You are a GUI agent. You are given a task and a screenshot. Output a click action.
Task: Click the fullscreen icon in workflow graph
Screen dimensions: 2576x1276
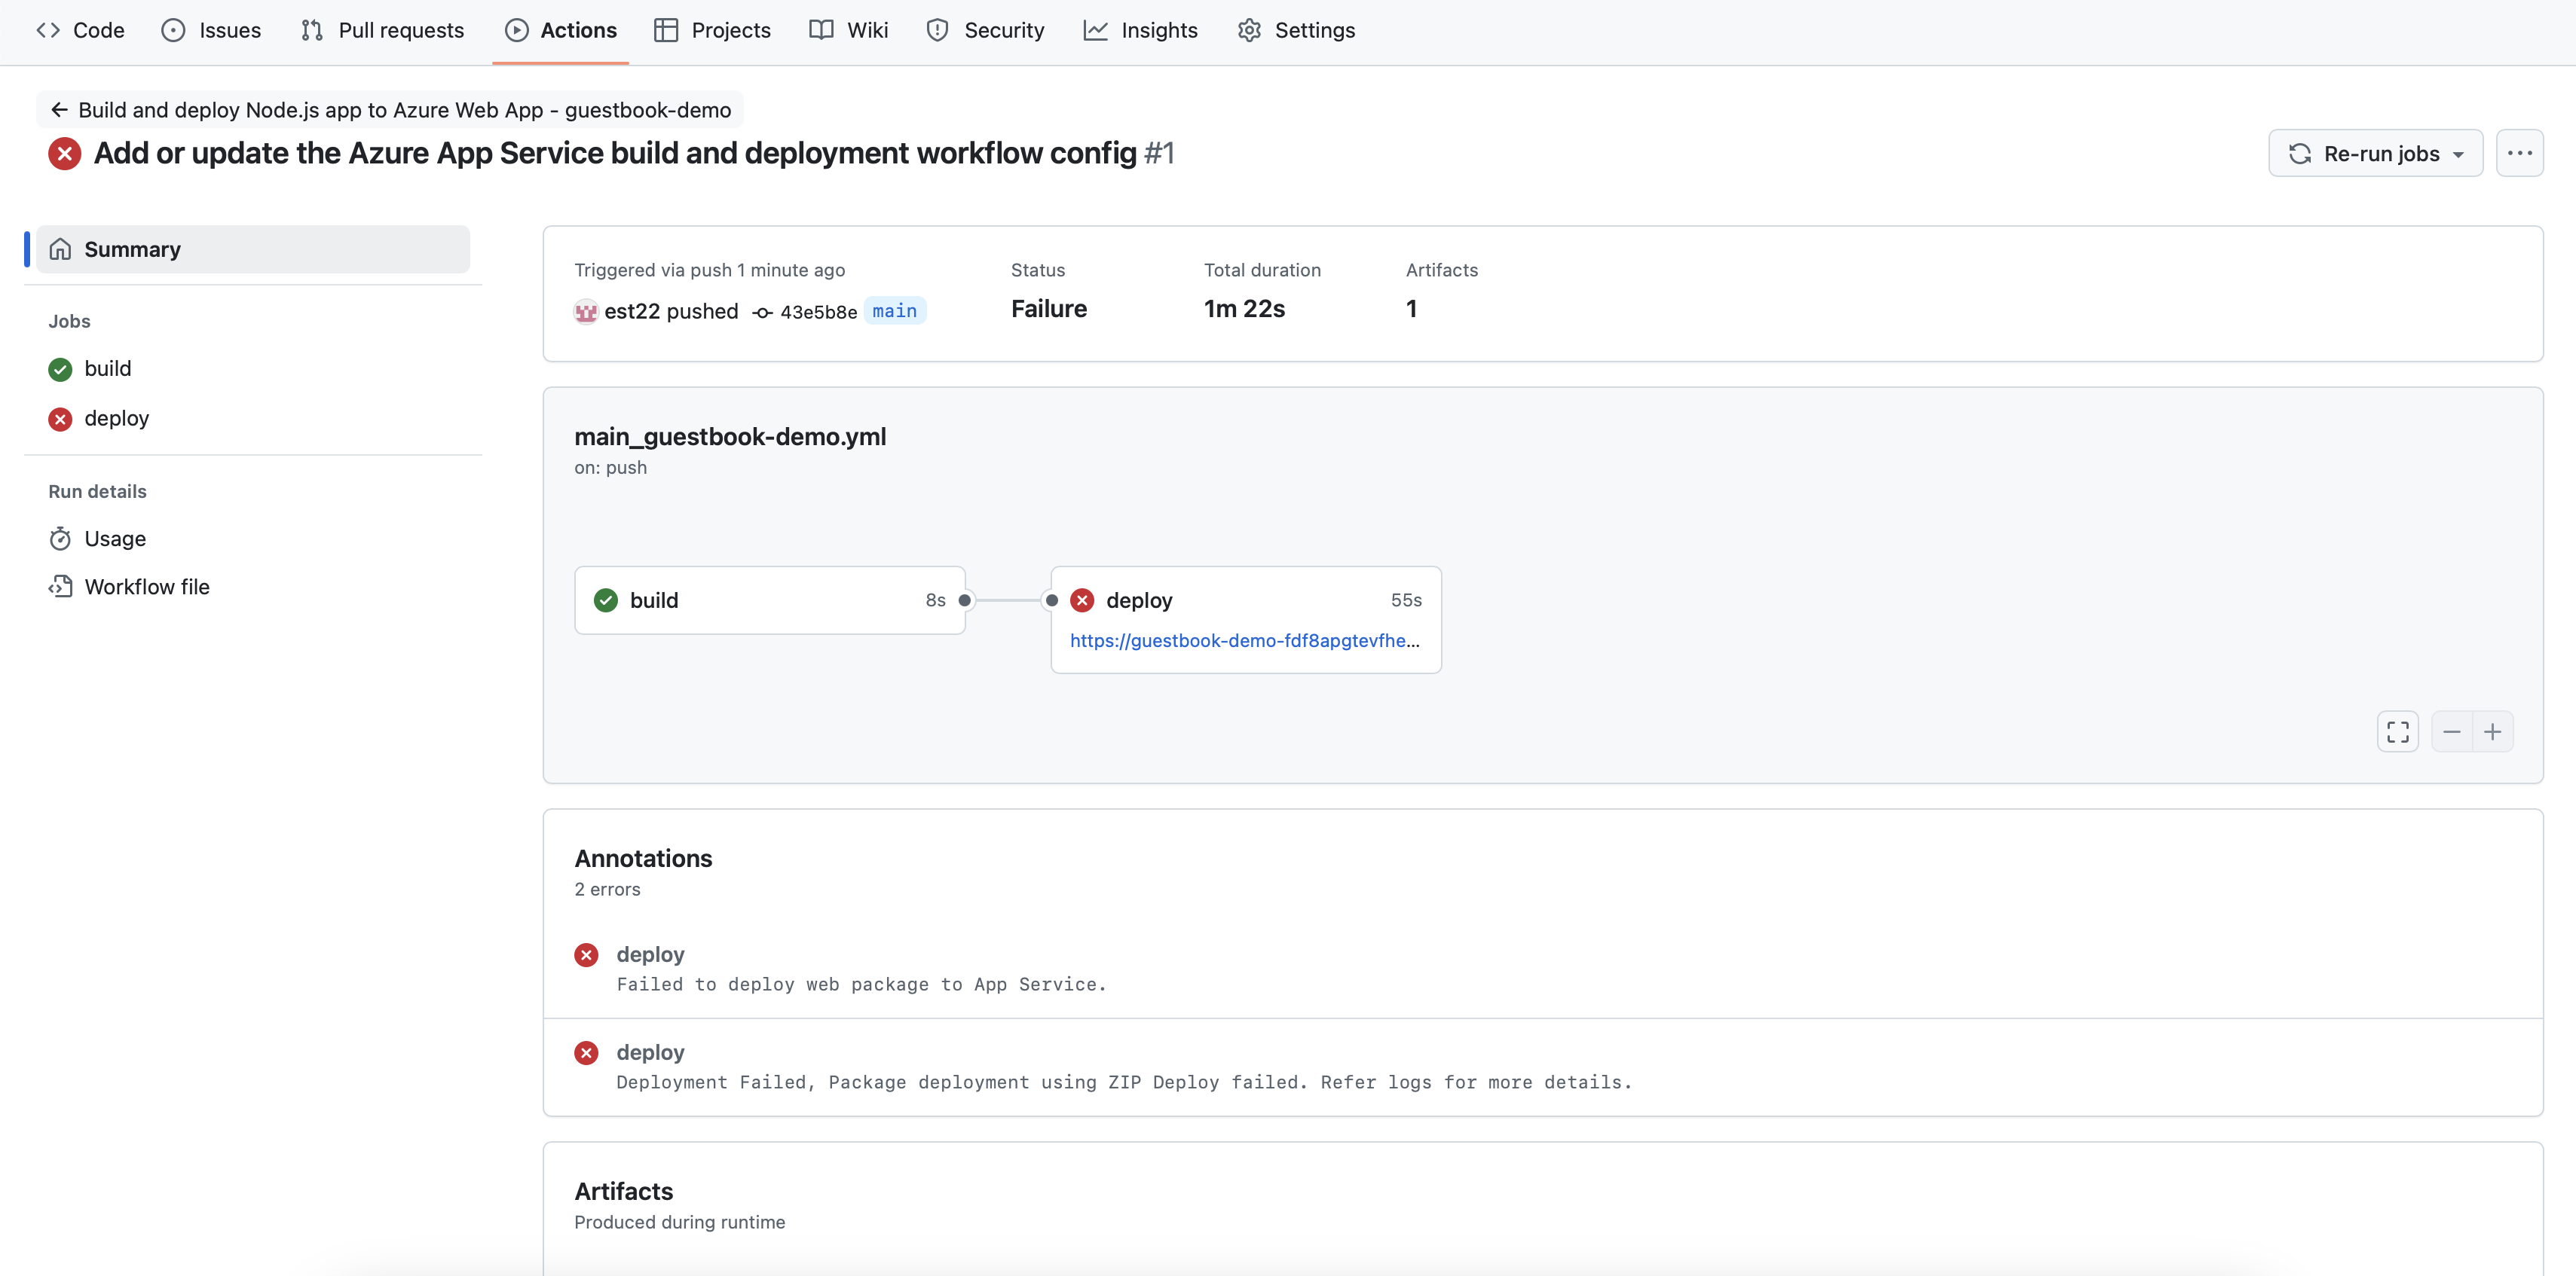pyautogui.click(x=2397, y=731)
